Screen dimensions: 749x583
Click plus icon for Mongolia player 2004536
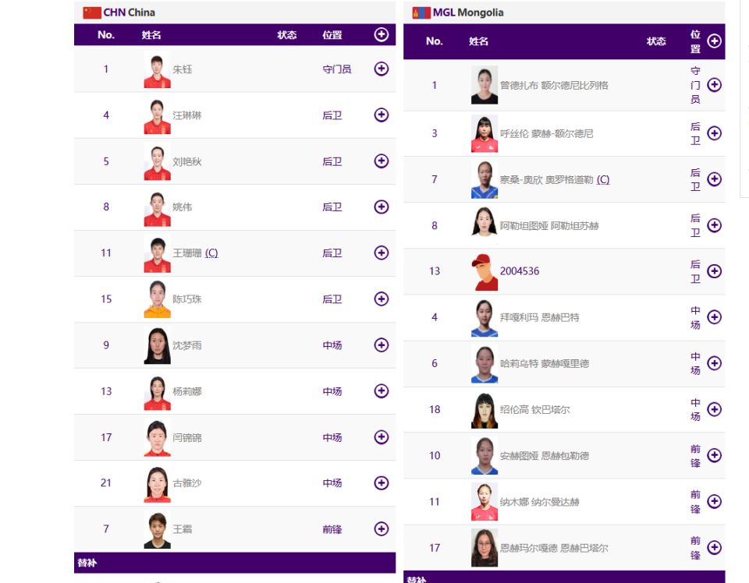pyautogui.click(x=714, y=271)
